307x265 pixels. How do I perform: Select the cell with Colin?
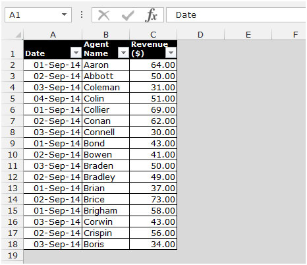pyautogui.click(x=106, y=98)
